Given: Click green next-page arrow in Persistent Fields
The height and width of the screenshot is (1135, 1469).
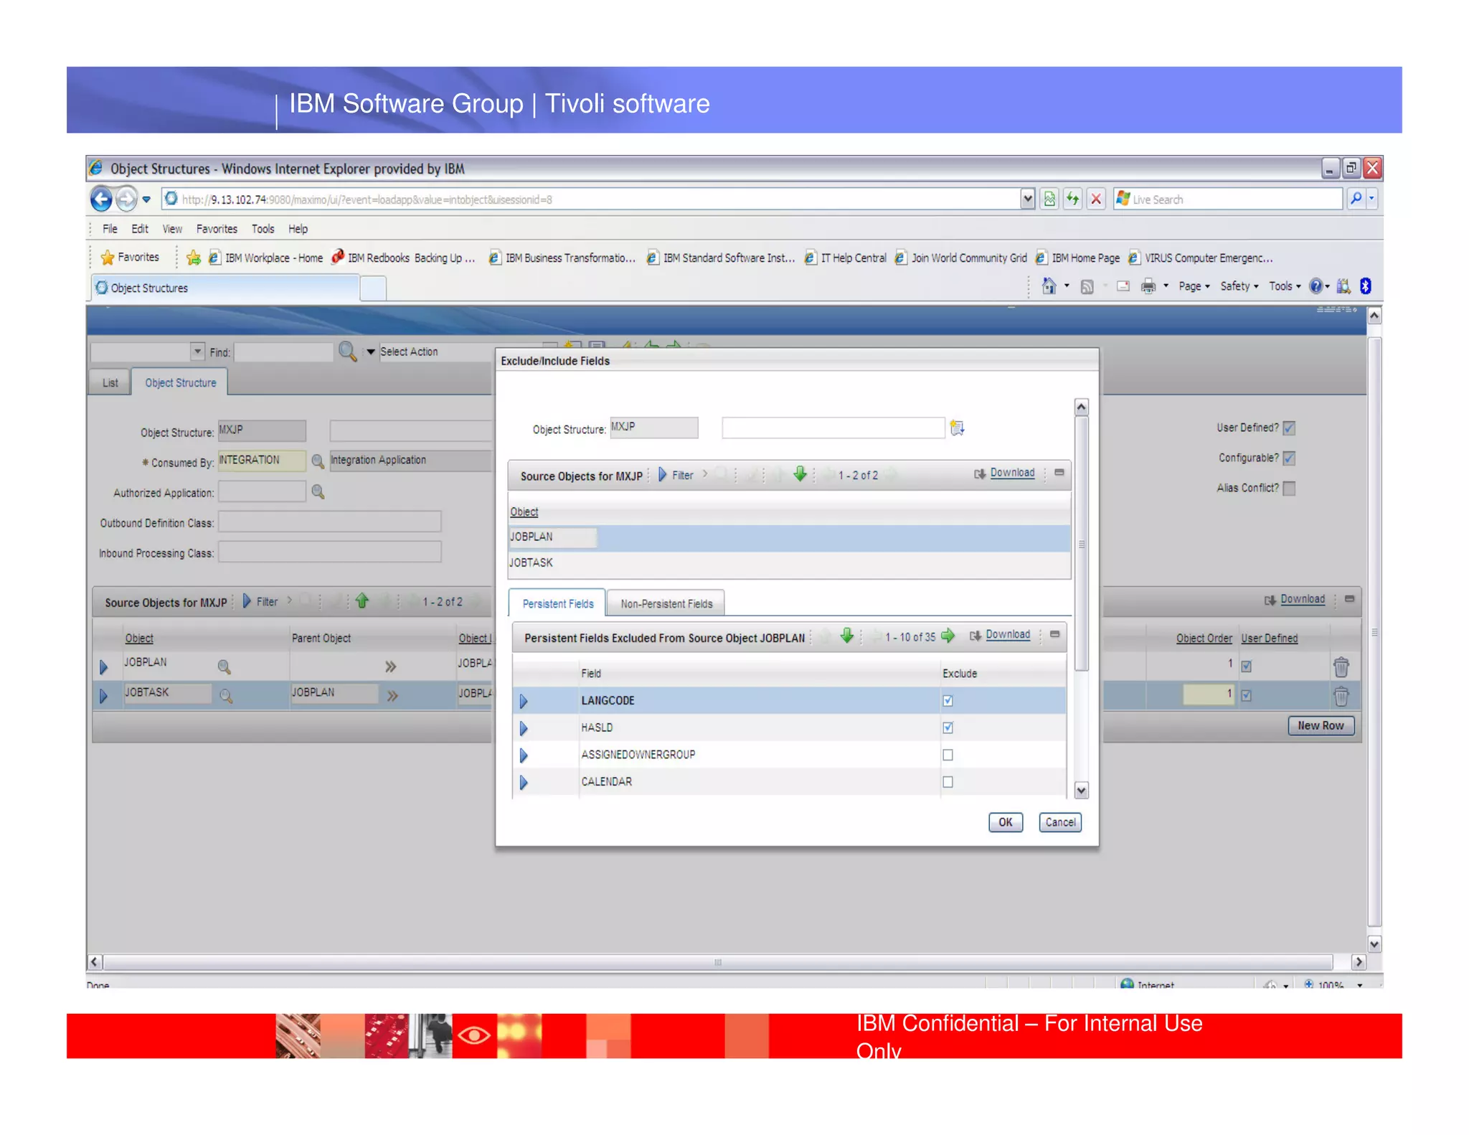Looking at the screenshot, I should (948, 635).
